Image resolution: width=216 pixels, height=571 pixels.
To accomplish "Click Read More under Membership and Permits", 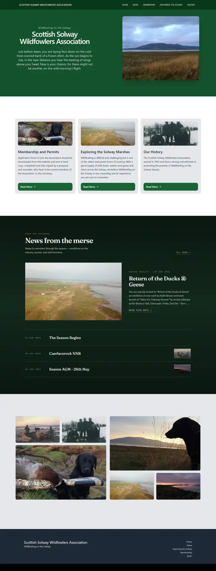I will coord(45,187).
